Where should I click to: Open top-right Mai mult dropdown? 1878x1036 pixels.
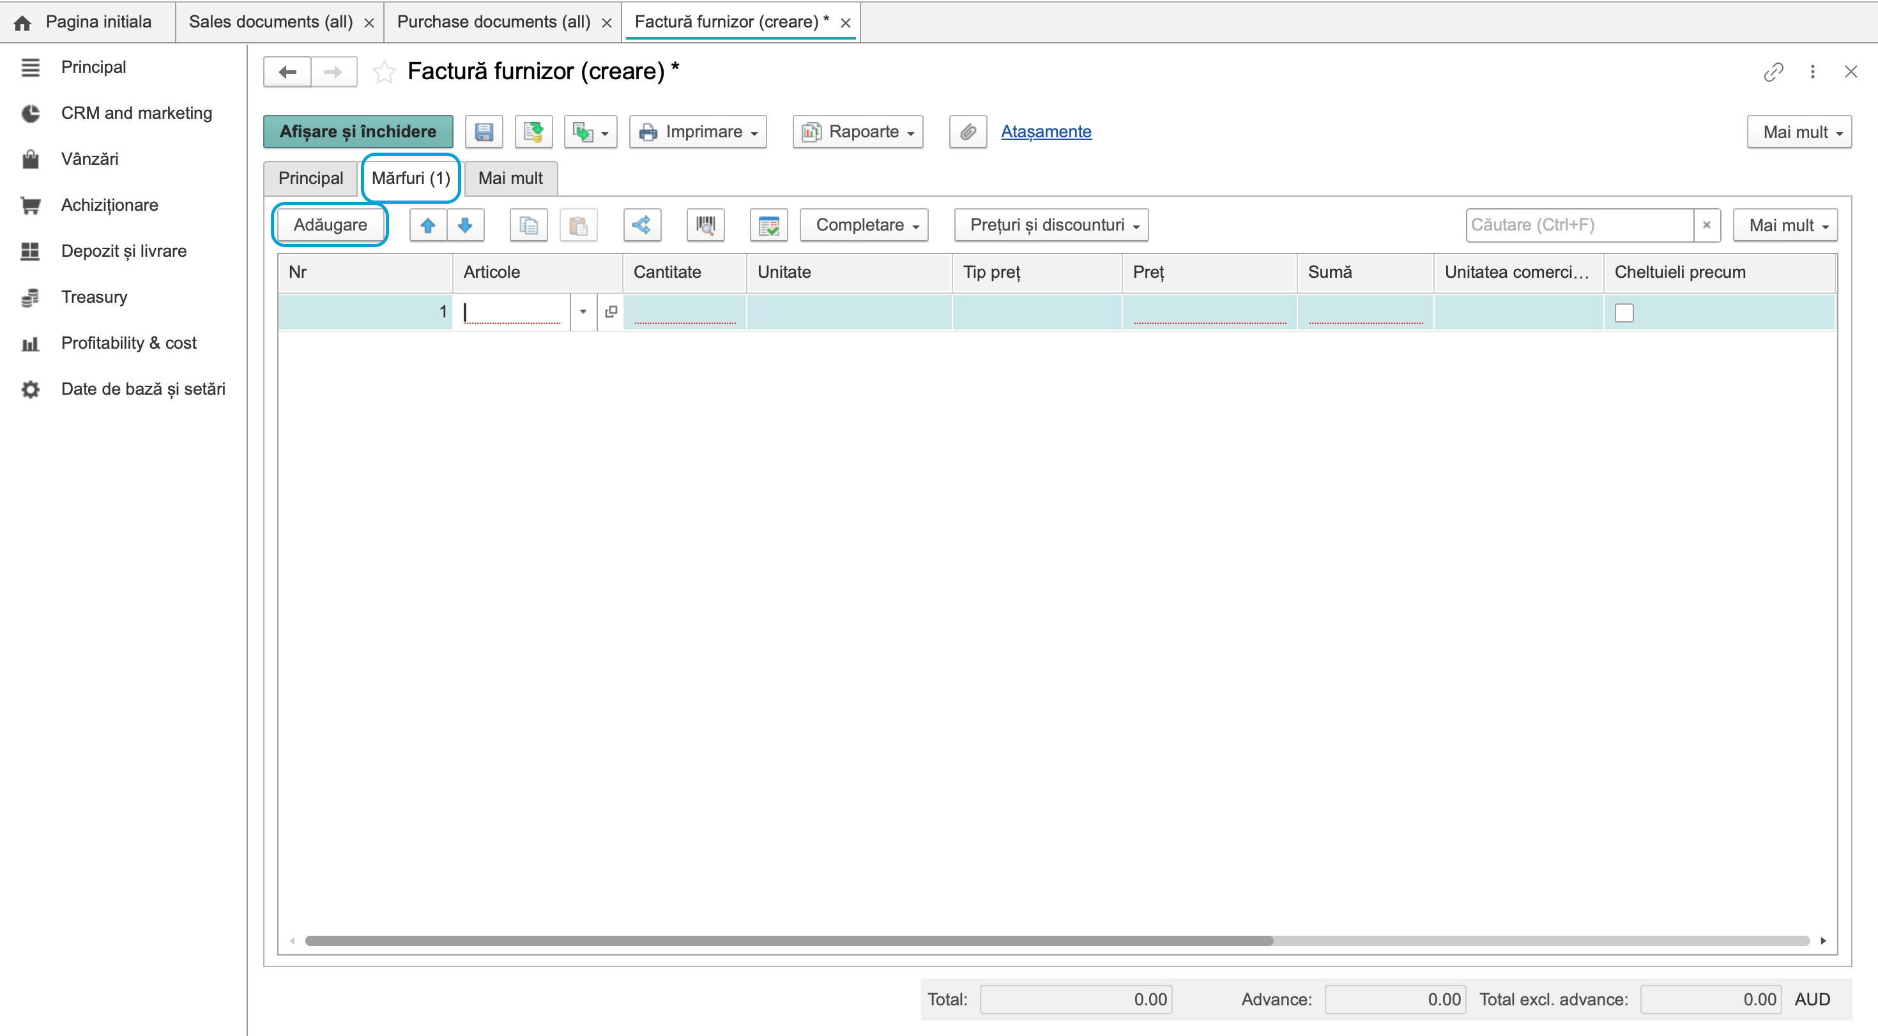click(1799, 132)
